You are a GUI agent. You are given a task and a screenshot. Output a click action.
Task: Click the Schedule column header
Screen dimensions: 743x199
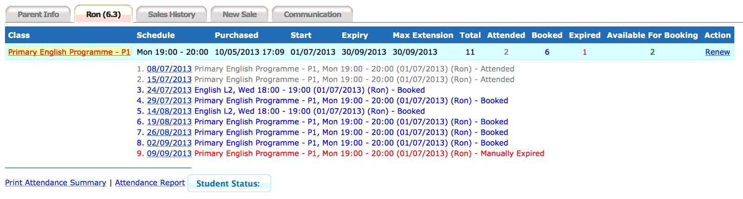coord(156,35)
